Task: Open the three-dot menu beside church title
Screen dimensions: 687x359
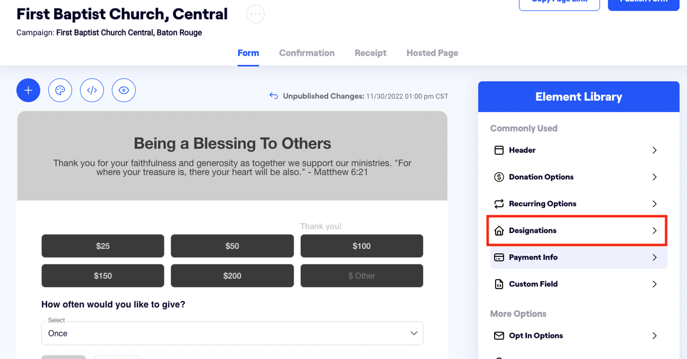Action: coord(256,14)
